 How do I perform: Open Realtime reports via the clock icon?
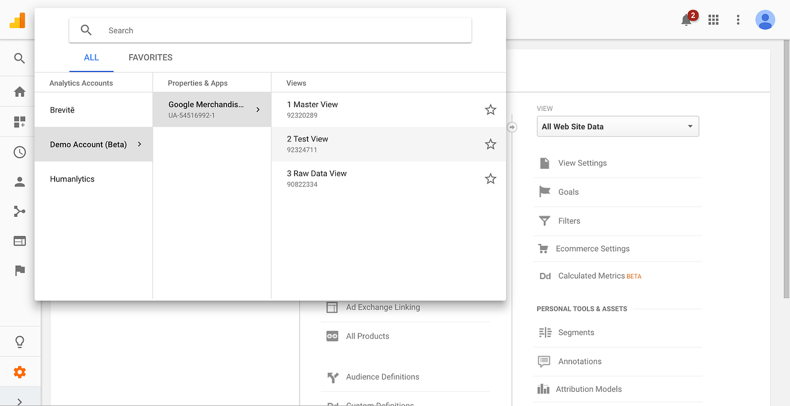(19, 151)
